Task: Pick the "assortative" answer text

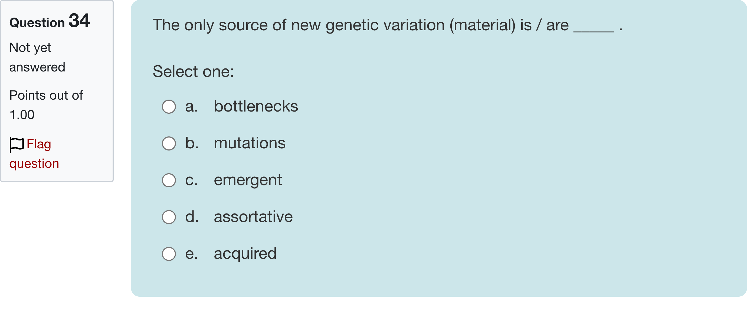Action: [x=253, y=217]
